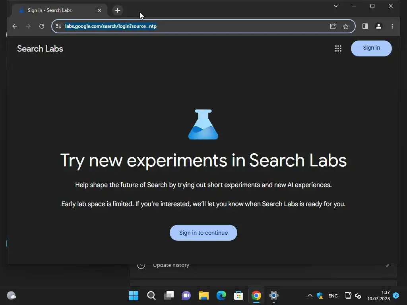
Task: Open Task View on the taskbar
Action: 169,295
